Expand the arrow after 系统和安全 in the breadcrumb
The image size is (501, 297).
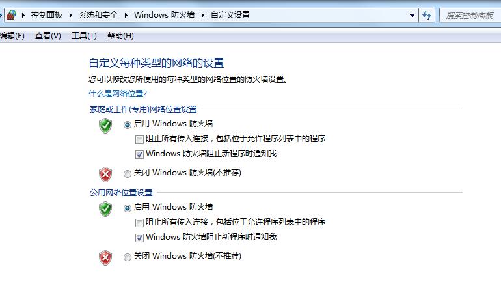click(x=126, y=15)
